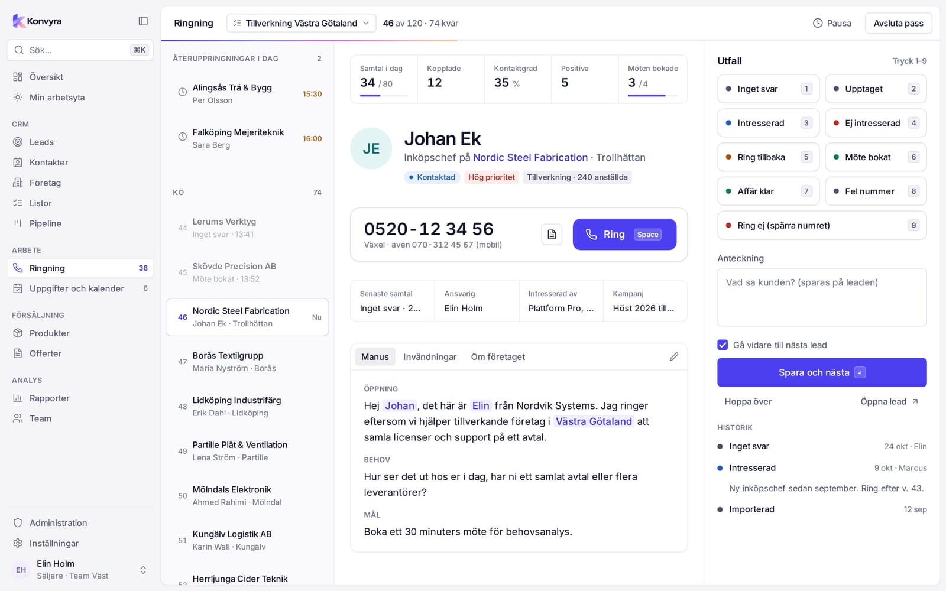Collapse the sidebar with the panel icon
The width and height of the screenshot is (946, 591).
click(x=143, y=21)
